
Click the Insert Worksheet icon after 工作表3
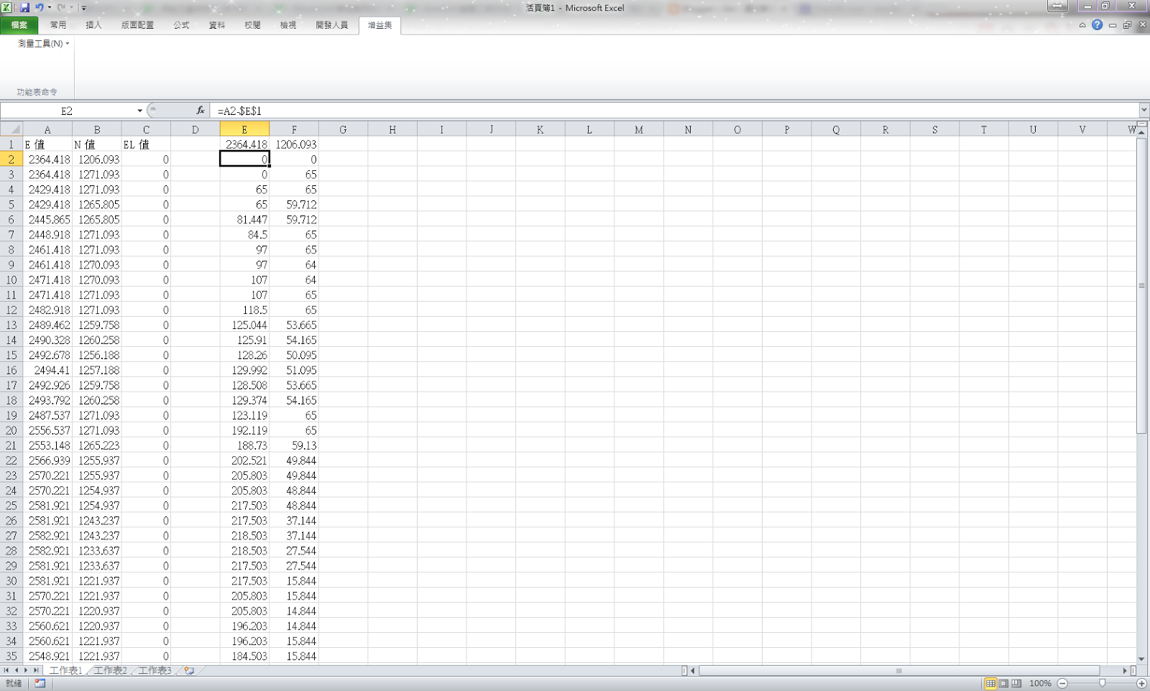click(x=189, y=671)
